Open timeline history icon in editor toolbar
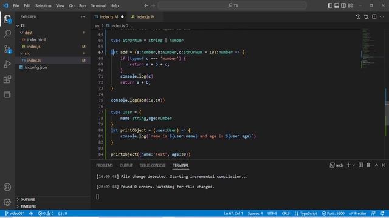Viewport: 389px width, 218px height. [358, 17]
